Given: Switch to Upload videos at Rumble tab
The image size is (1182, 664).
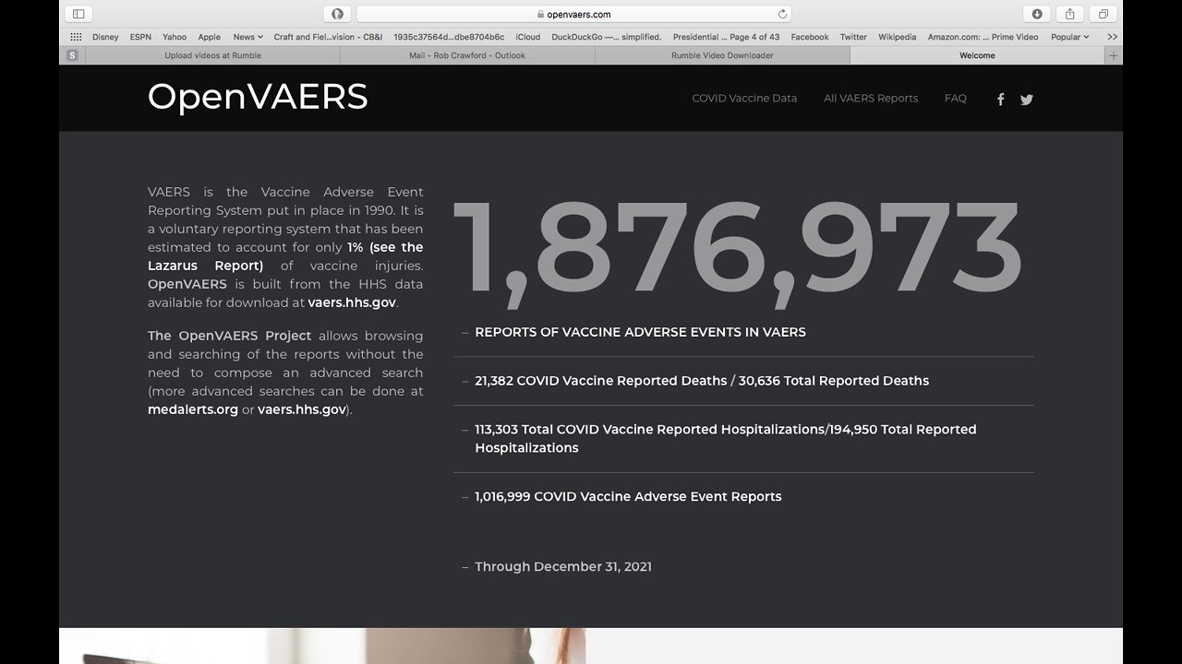Looking at the screenshot, I should (212, 55).
